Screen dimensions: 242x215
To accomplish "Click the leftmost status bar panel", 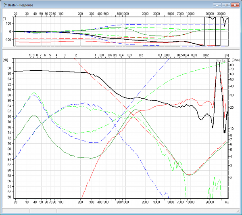I will [x=15, y=210].
